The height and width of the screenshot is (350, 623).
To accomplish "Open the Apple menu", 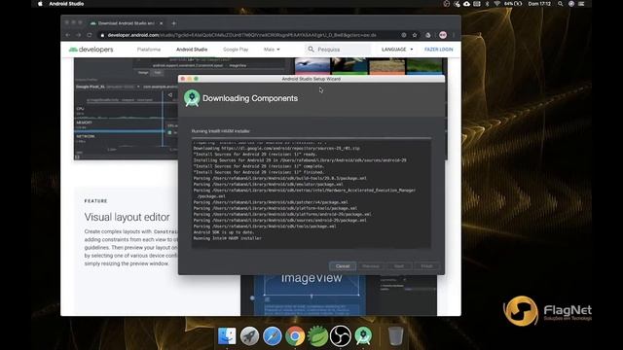I will point(40,4).
